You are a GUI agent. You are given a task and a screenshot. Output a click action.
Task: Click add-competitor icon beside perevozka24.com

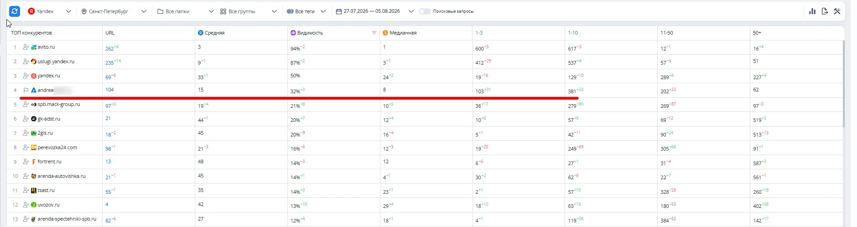point(26,147)
